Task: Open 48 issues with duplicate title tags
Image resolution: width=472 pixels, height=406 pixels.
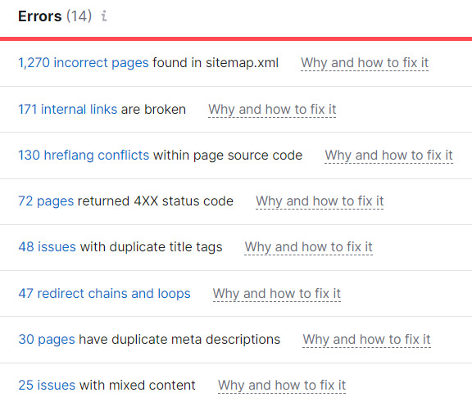Action: tap(47, 247)
